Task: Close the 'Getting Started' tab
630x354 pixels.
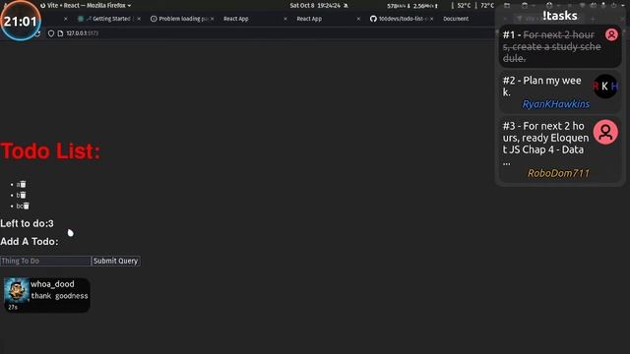Action: point(139,19)
